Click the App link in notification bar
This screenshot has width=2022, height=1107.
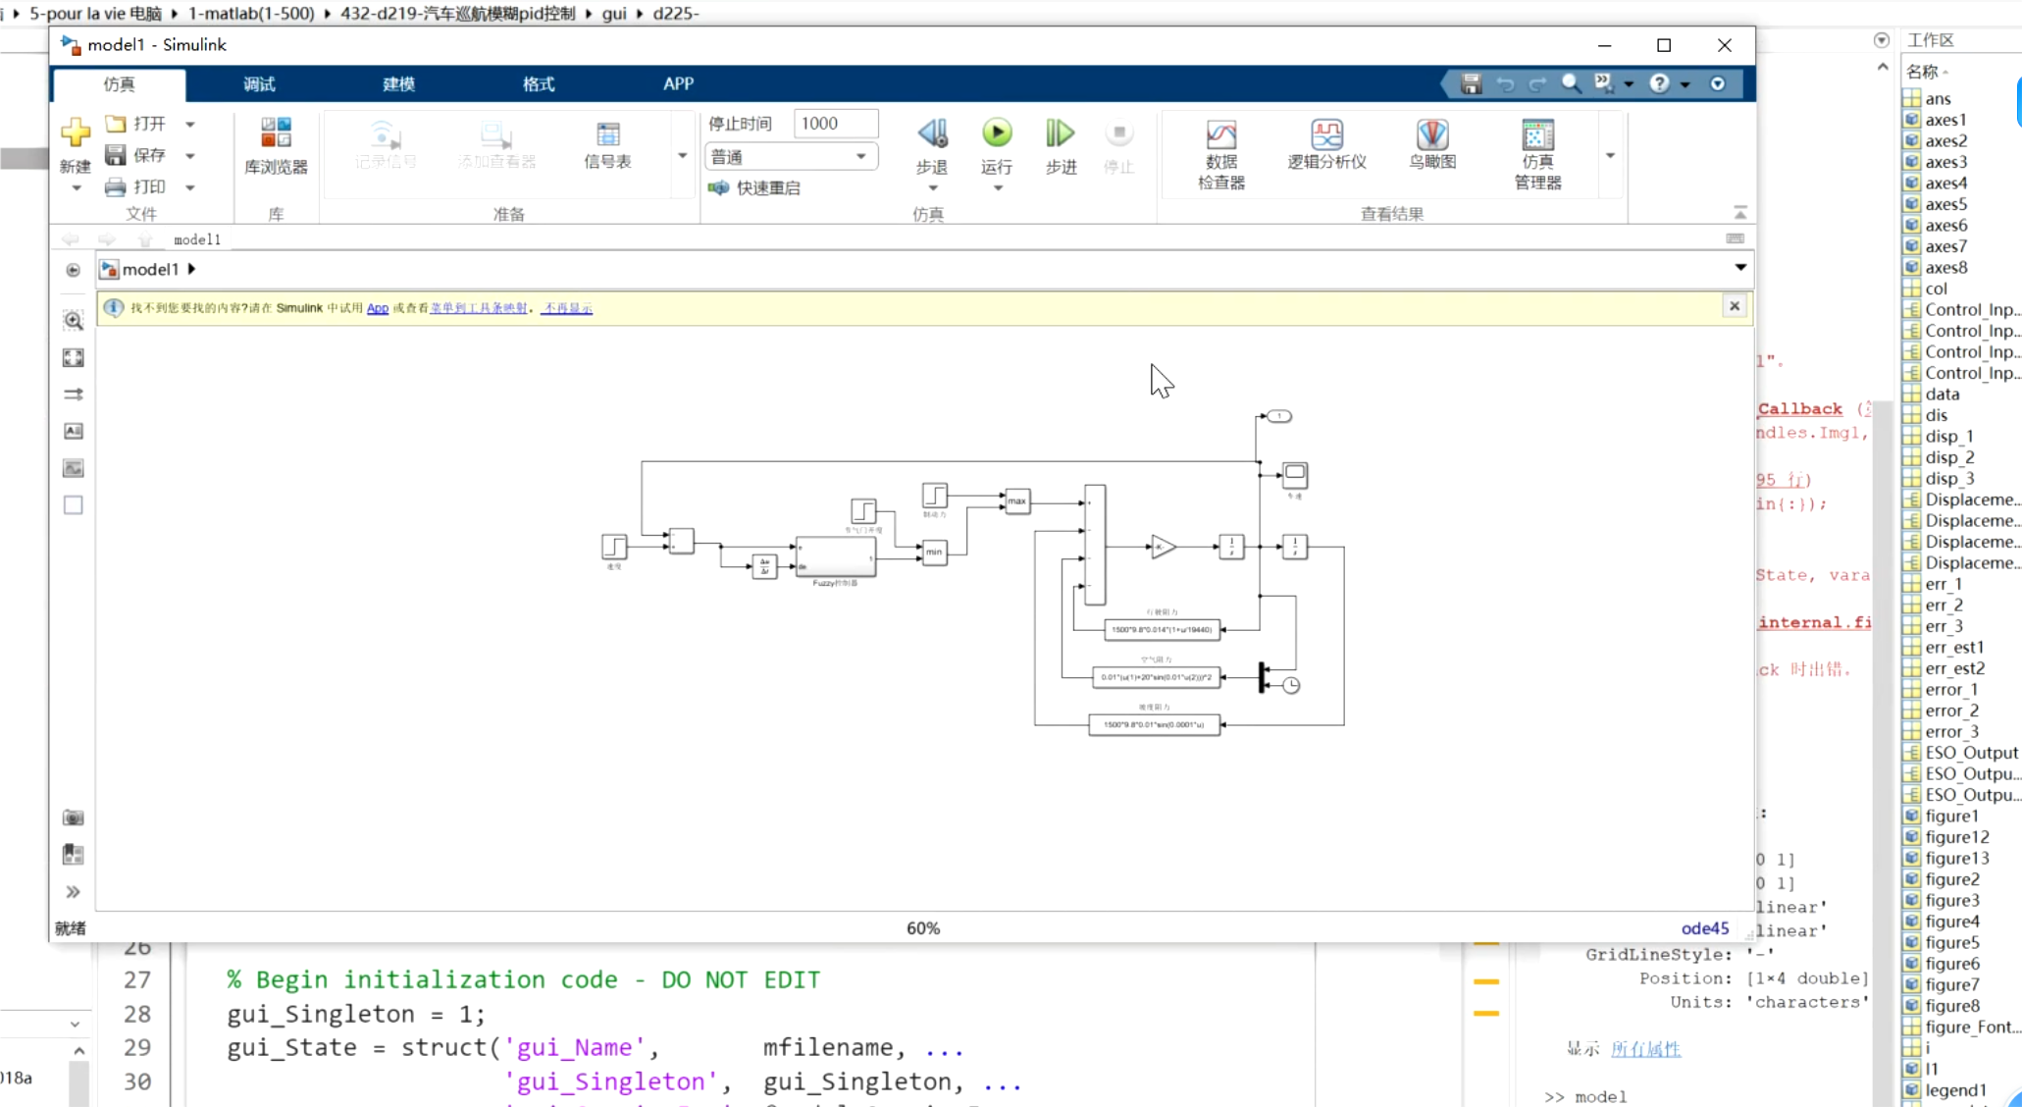378,308
